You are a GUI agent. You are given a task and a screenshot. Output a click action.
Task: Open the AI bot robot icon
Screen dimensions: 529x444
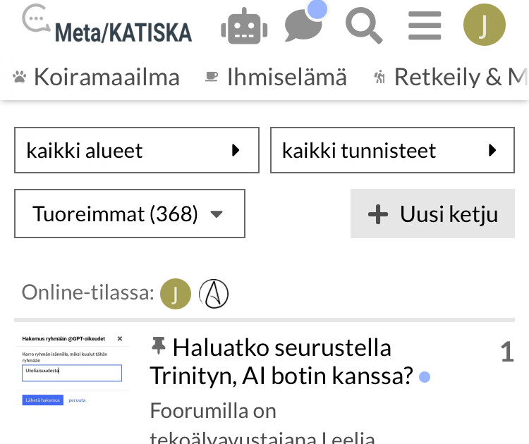tap(244, 26)
